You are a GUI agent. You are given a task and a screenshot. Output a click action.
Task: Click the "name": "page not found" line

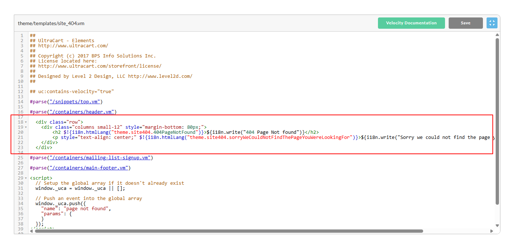76,209
